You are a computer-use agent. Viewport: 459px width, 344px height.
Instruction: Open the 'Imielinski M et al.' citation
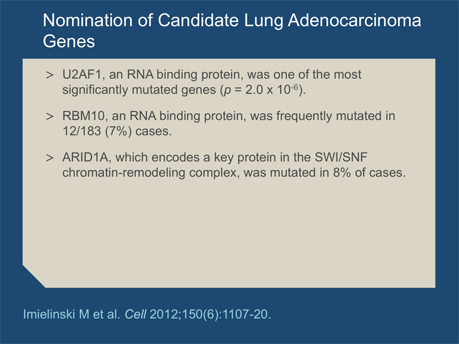(x=71, y=314)
